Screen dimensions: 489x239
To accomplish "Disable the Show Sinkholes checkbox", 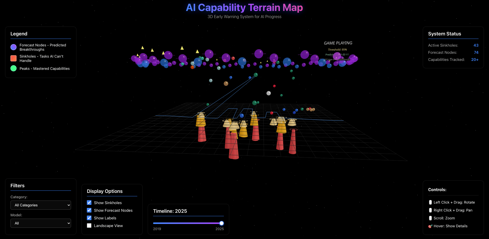I will click(x=89, y=203).
